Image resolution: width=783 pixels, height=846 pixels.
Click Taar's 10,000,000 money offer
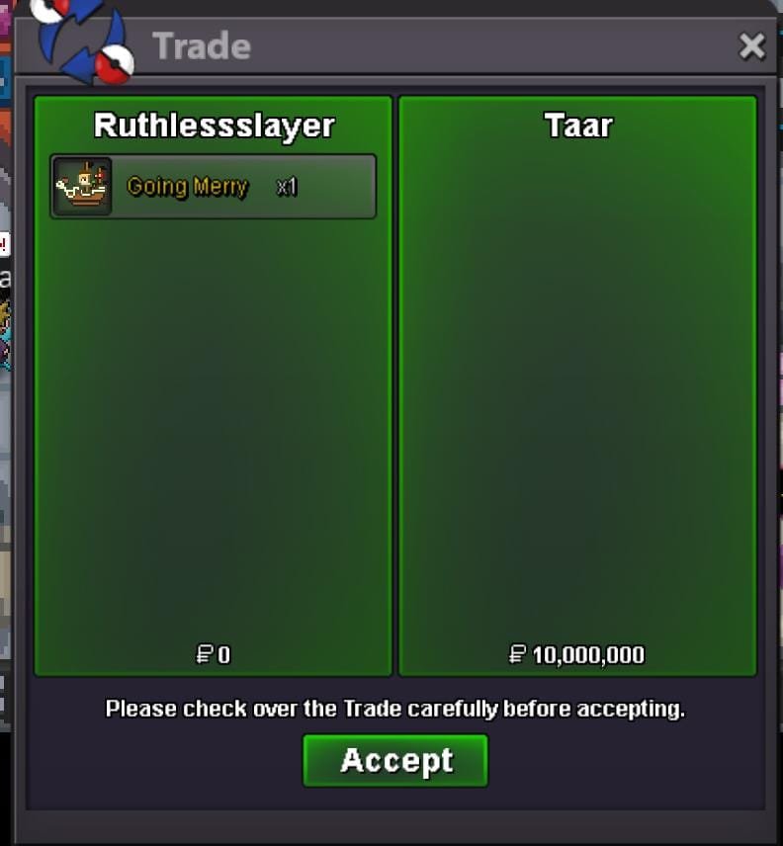pos(588,655)
